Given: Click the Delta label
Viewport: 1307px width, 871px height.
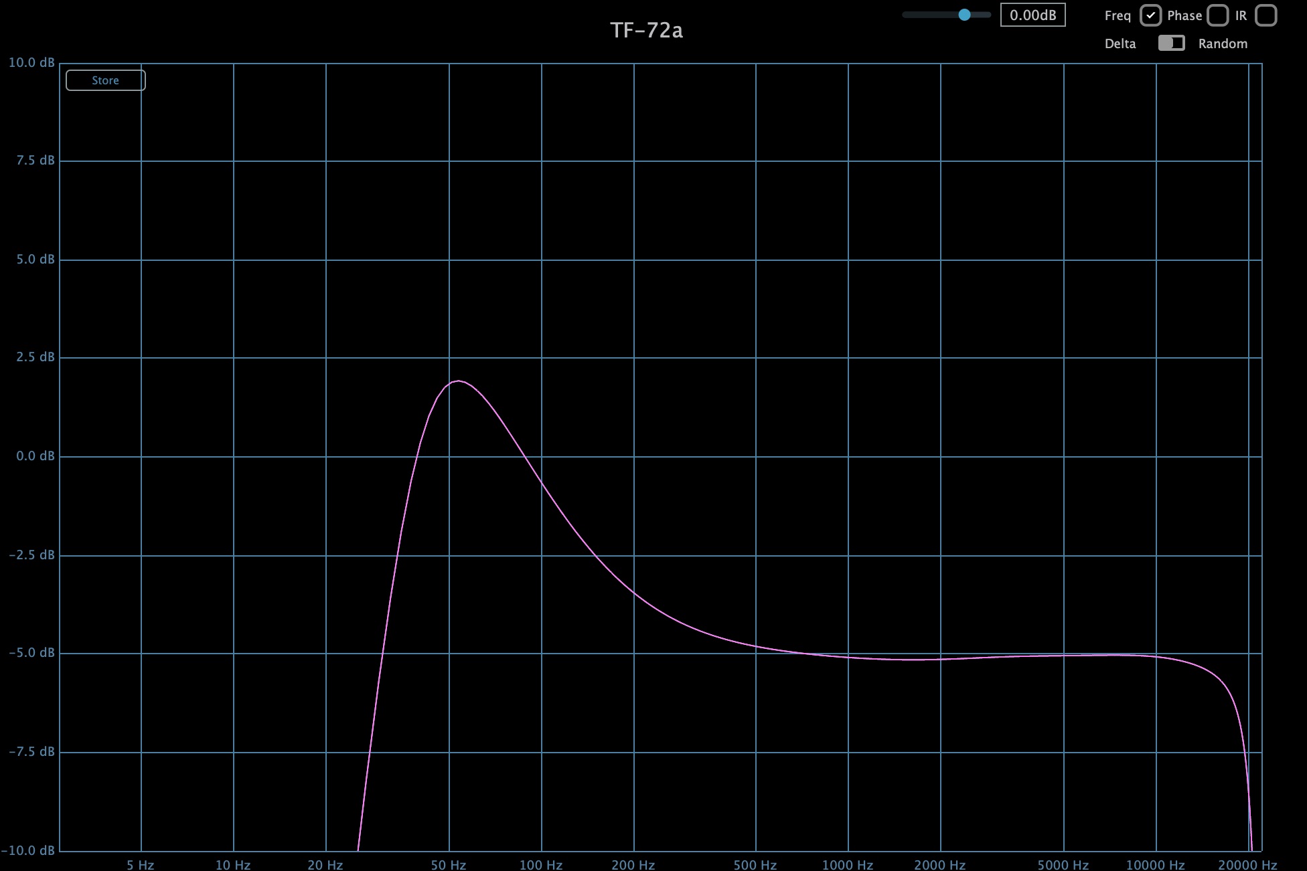Looking at the screenshot, I should (x=1120, y=43).
